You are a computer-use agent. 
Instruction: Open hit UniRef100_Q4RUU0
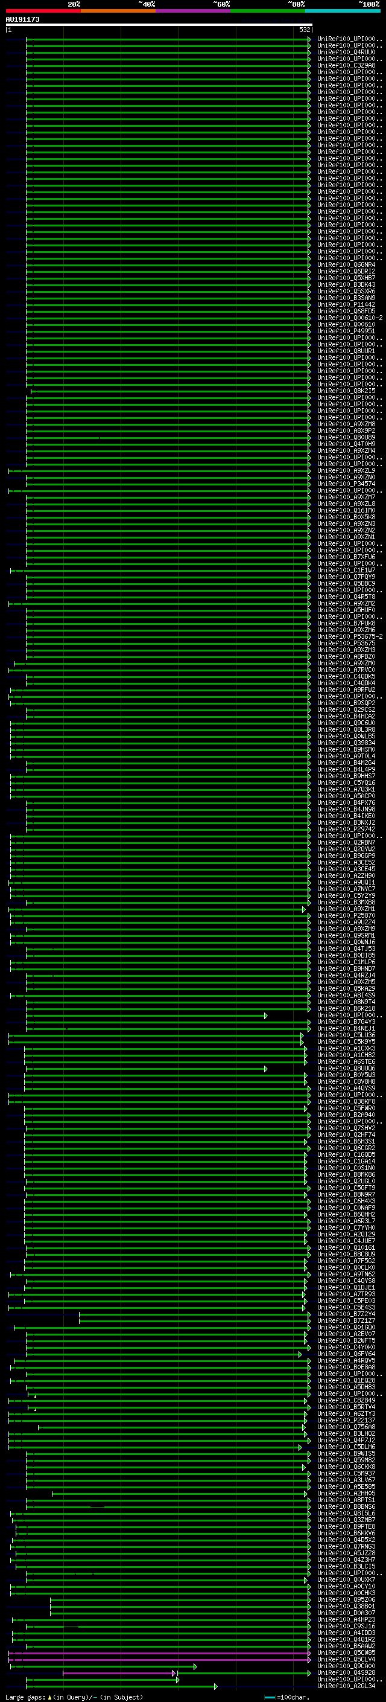click(346, 52)
